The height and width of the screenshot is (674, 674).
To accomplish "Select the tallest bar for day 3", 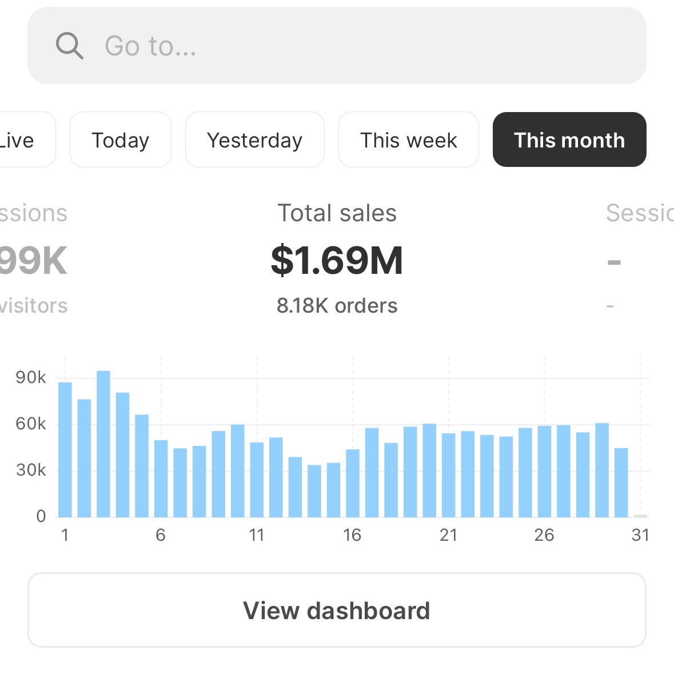I will [103, 446].
